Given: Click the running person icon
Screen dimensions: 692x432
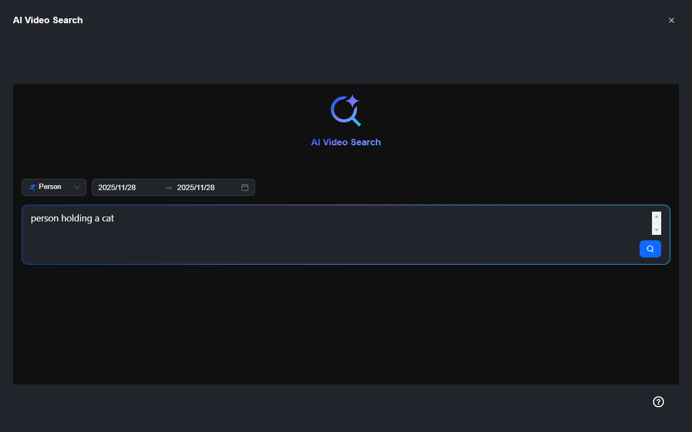Looking at the screenshot, I should pos(32,187).
